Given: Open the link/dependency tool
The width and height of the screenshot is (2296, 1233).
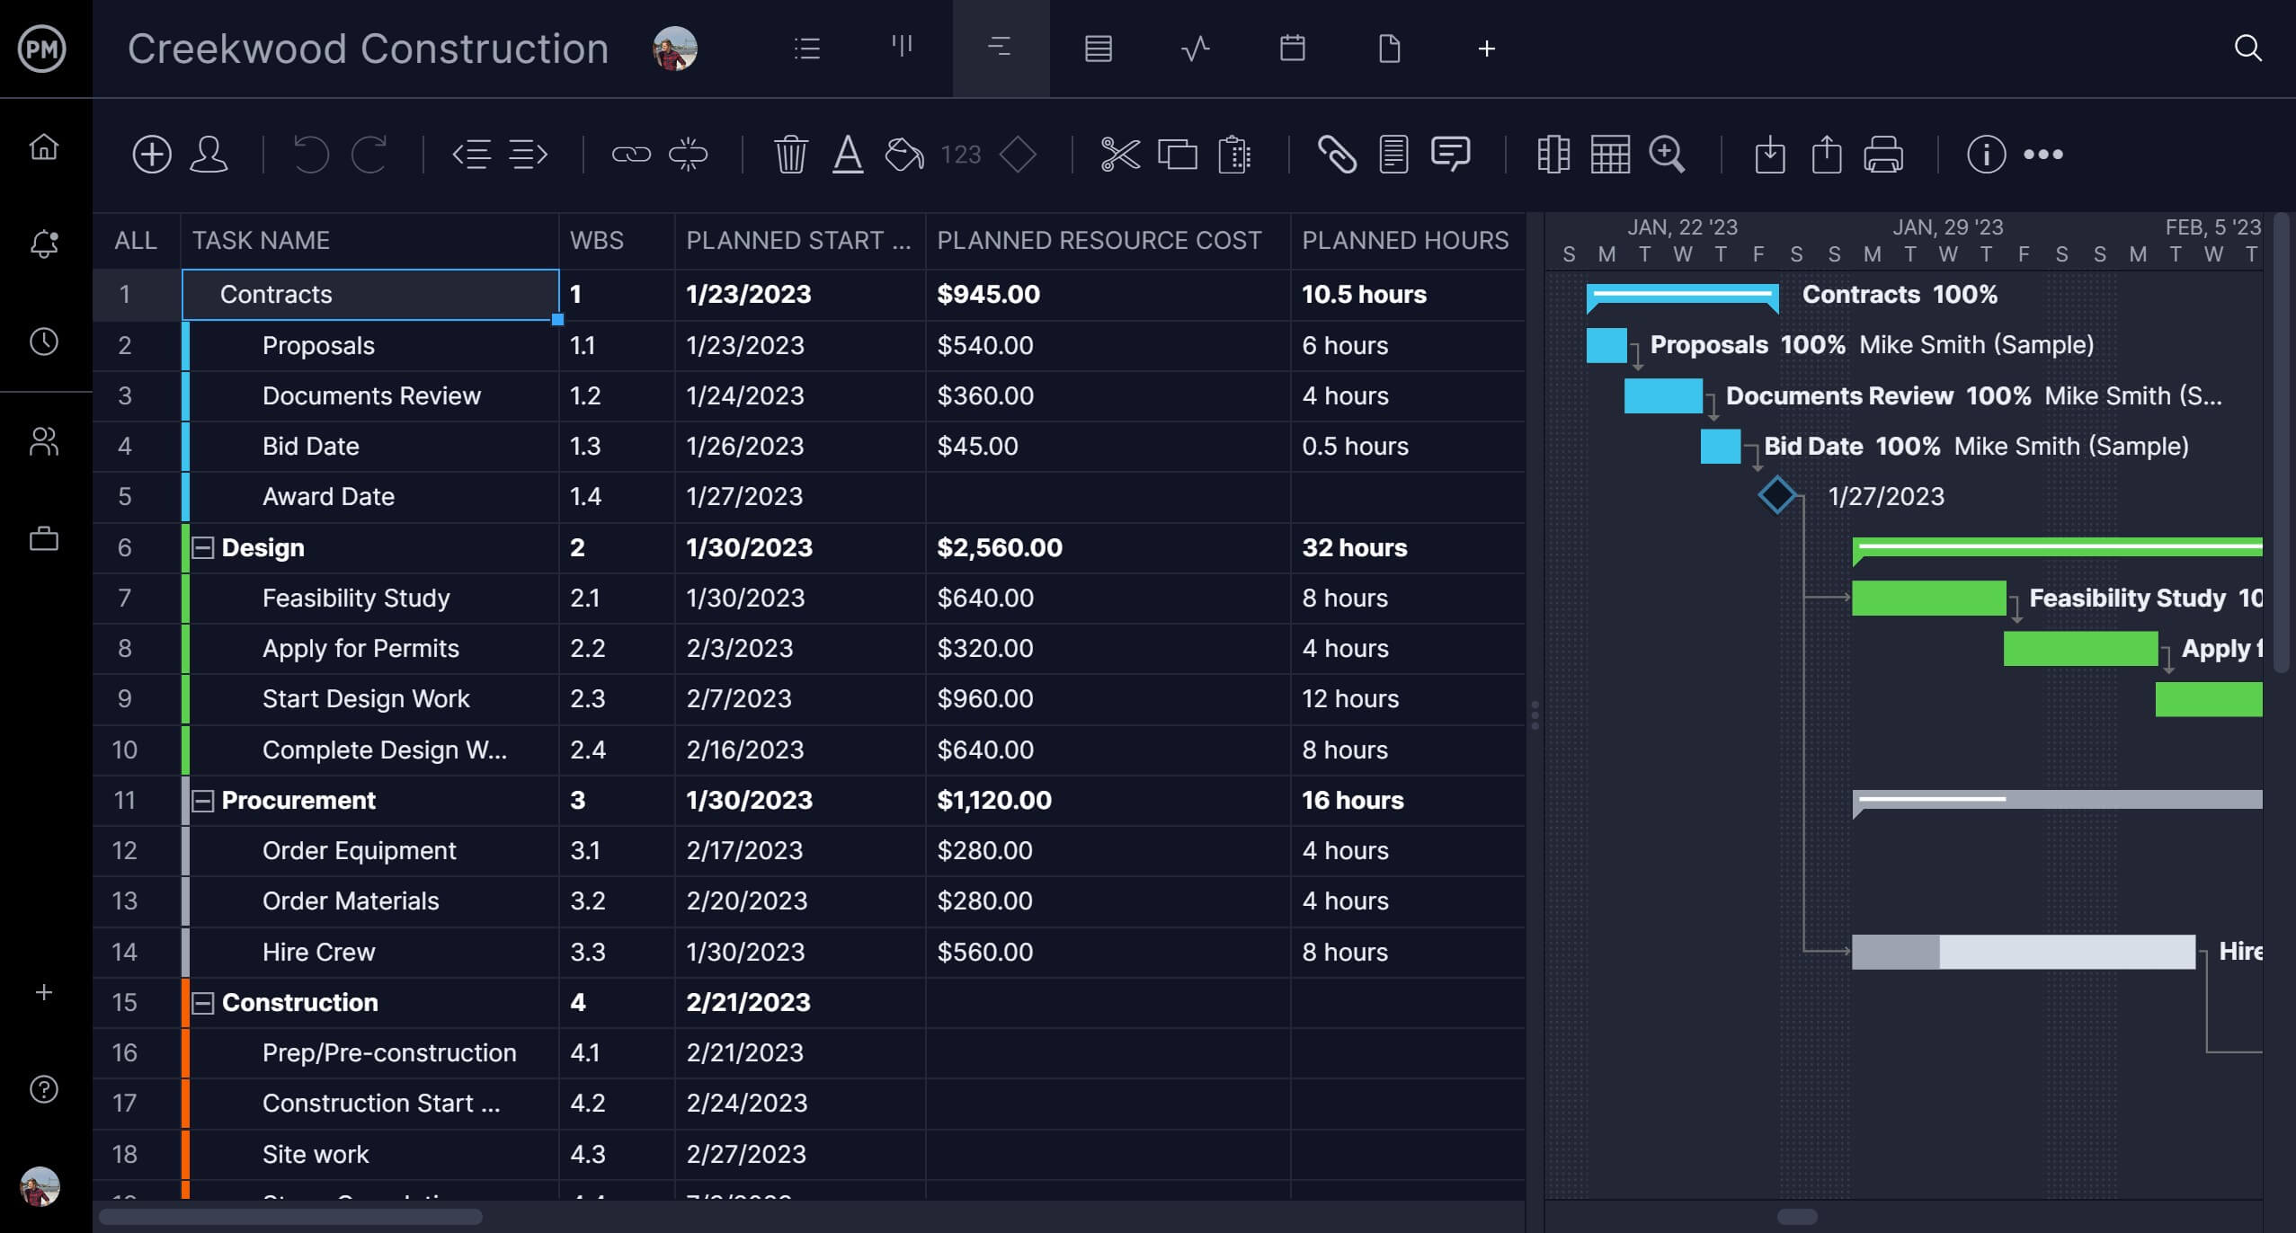Looking at the screenshot, I should pyautogui.click(x=628, y=152).
